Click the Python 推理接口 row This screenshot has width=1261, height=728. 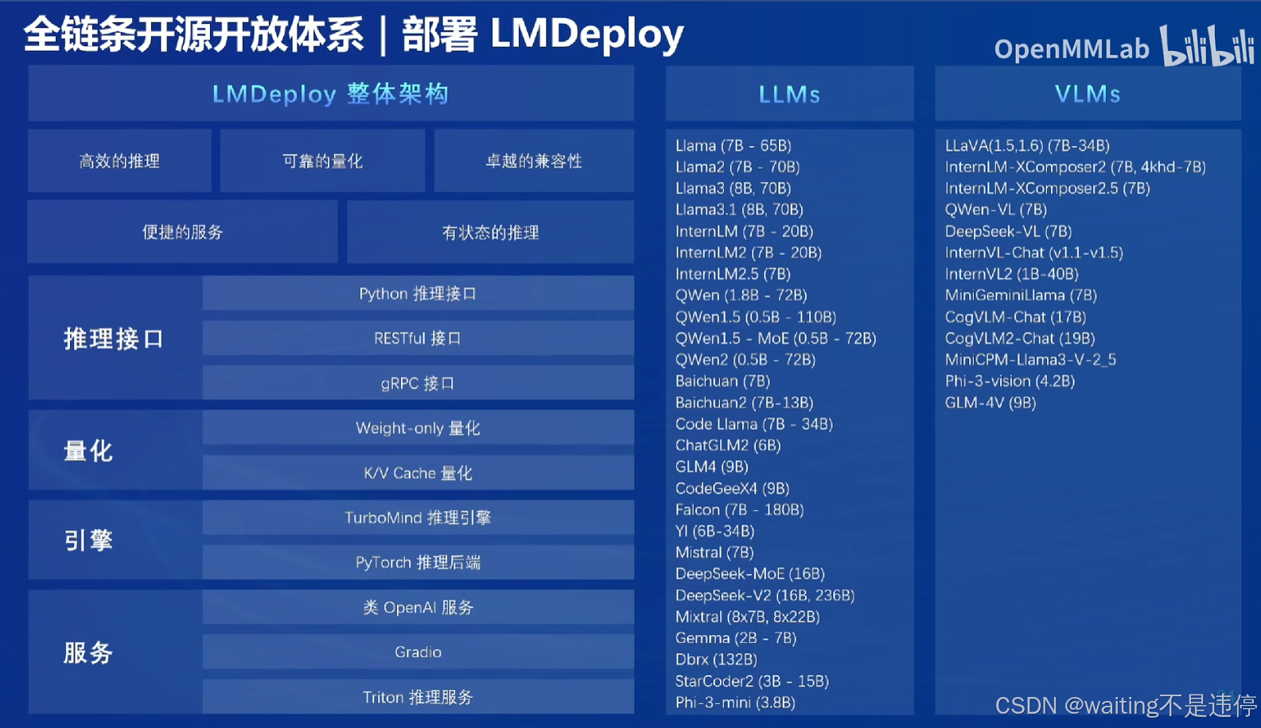[x=418, y=293]
